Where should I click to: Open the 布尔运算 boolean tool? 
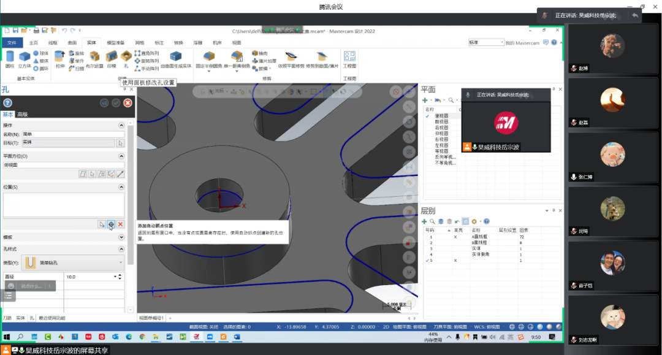click(x=94, y=59)
